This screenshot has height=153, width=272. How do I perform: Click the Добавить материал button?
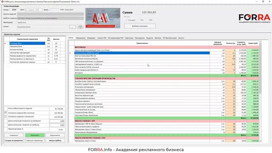click(x=140, y=26)
